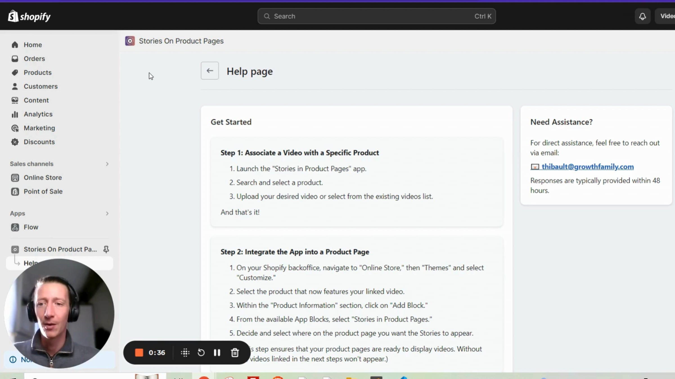The height and width of the screenshot is (379, 675).
Task: Open the Discounts section
Action: (x=39, y=142)
